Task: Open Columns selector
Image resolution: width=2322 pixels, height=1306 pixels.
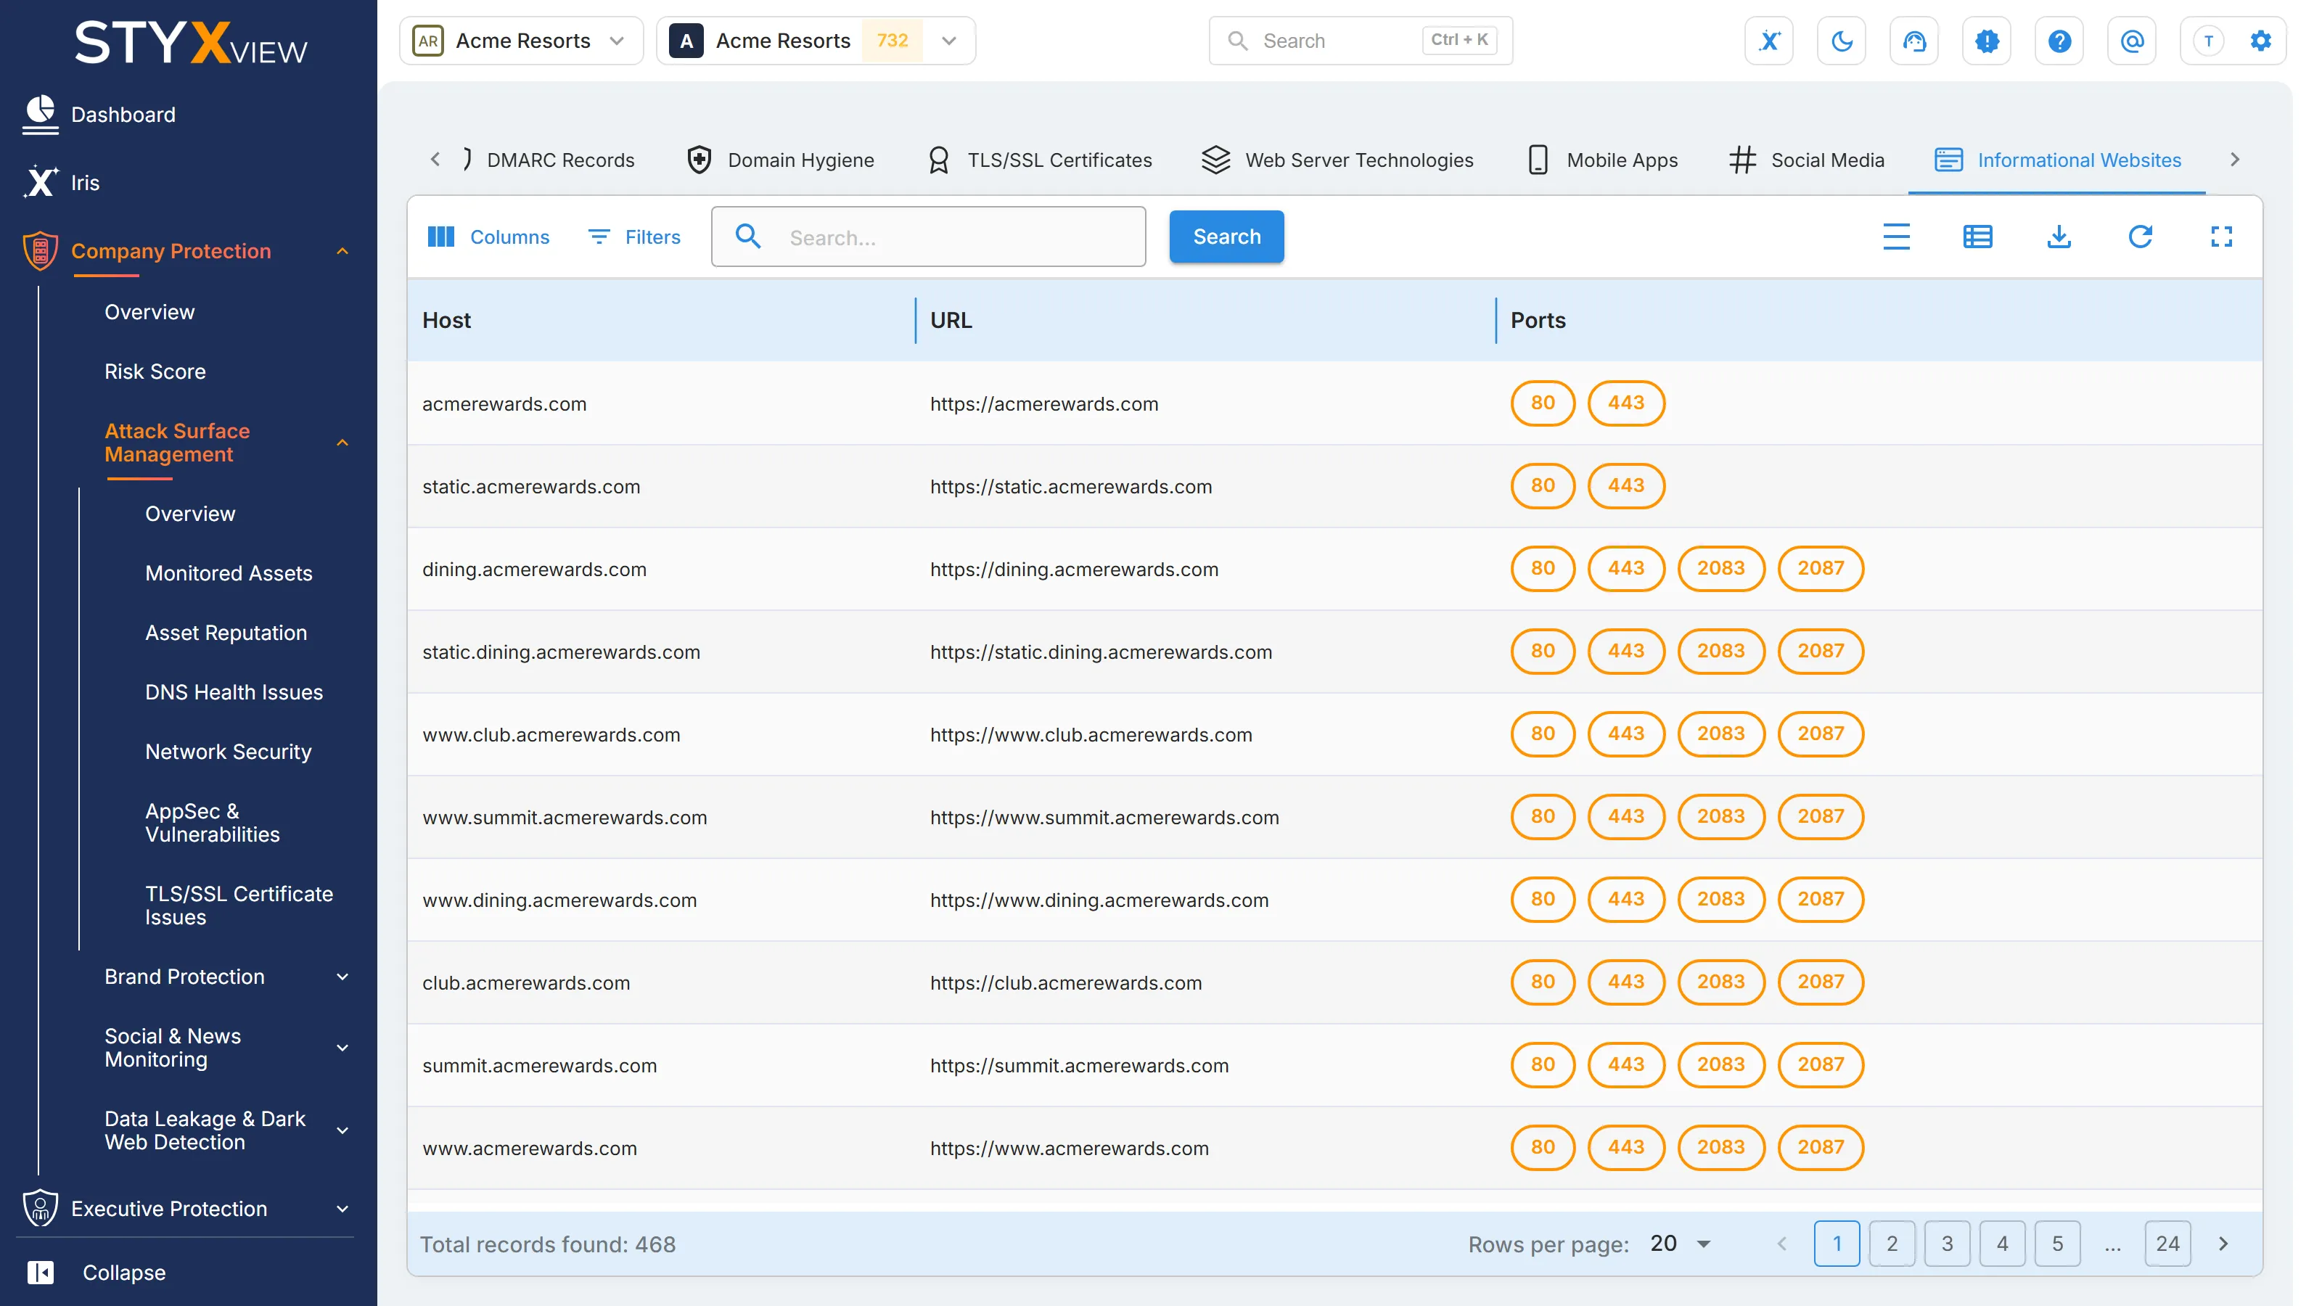Action: [x=488, y=236]
